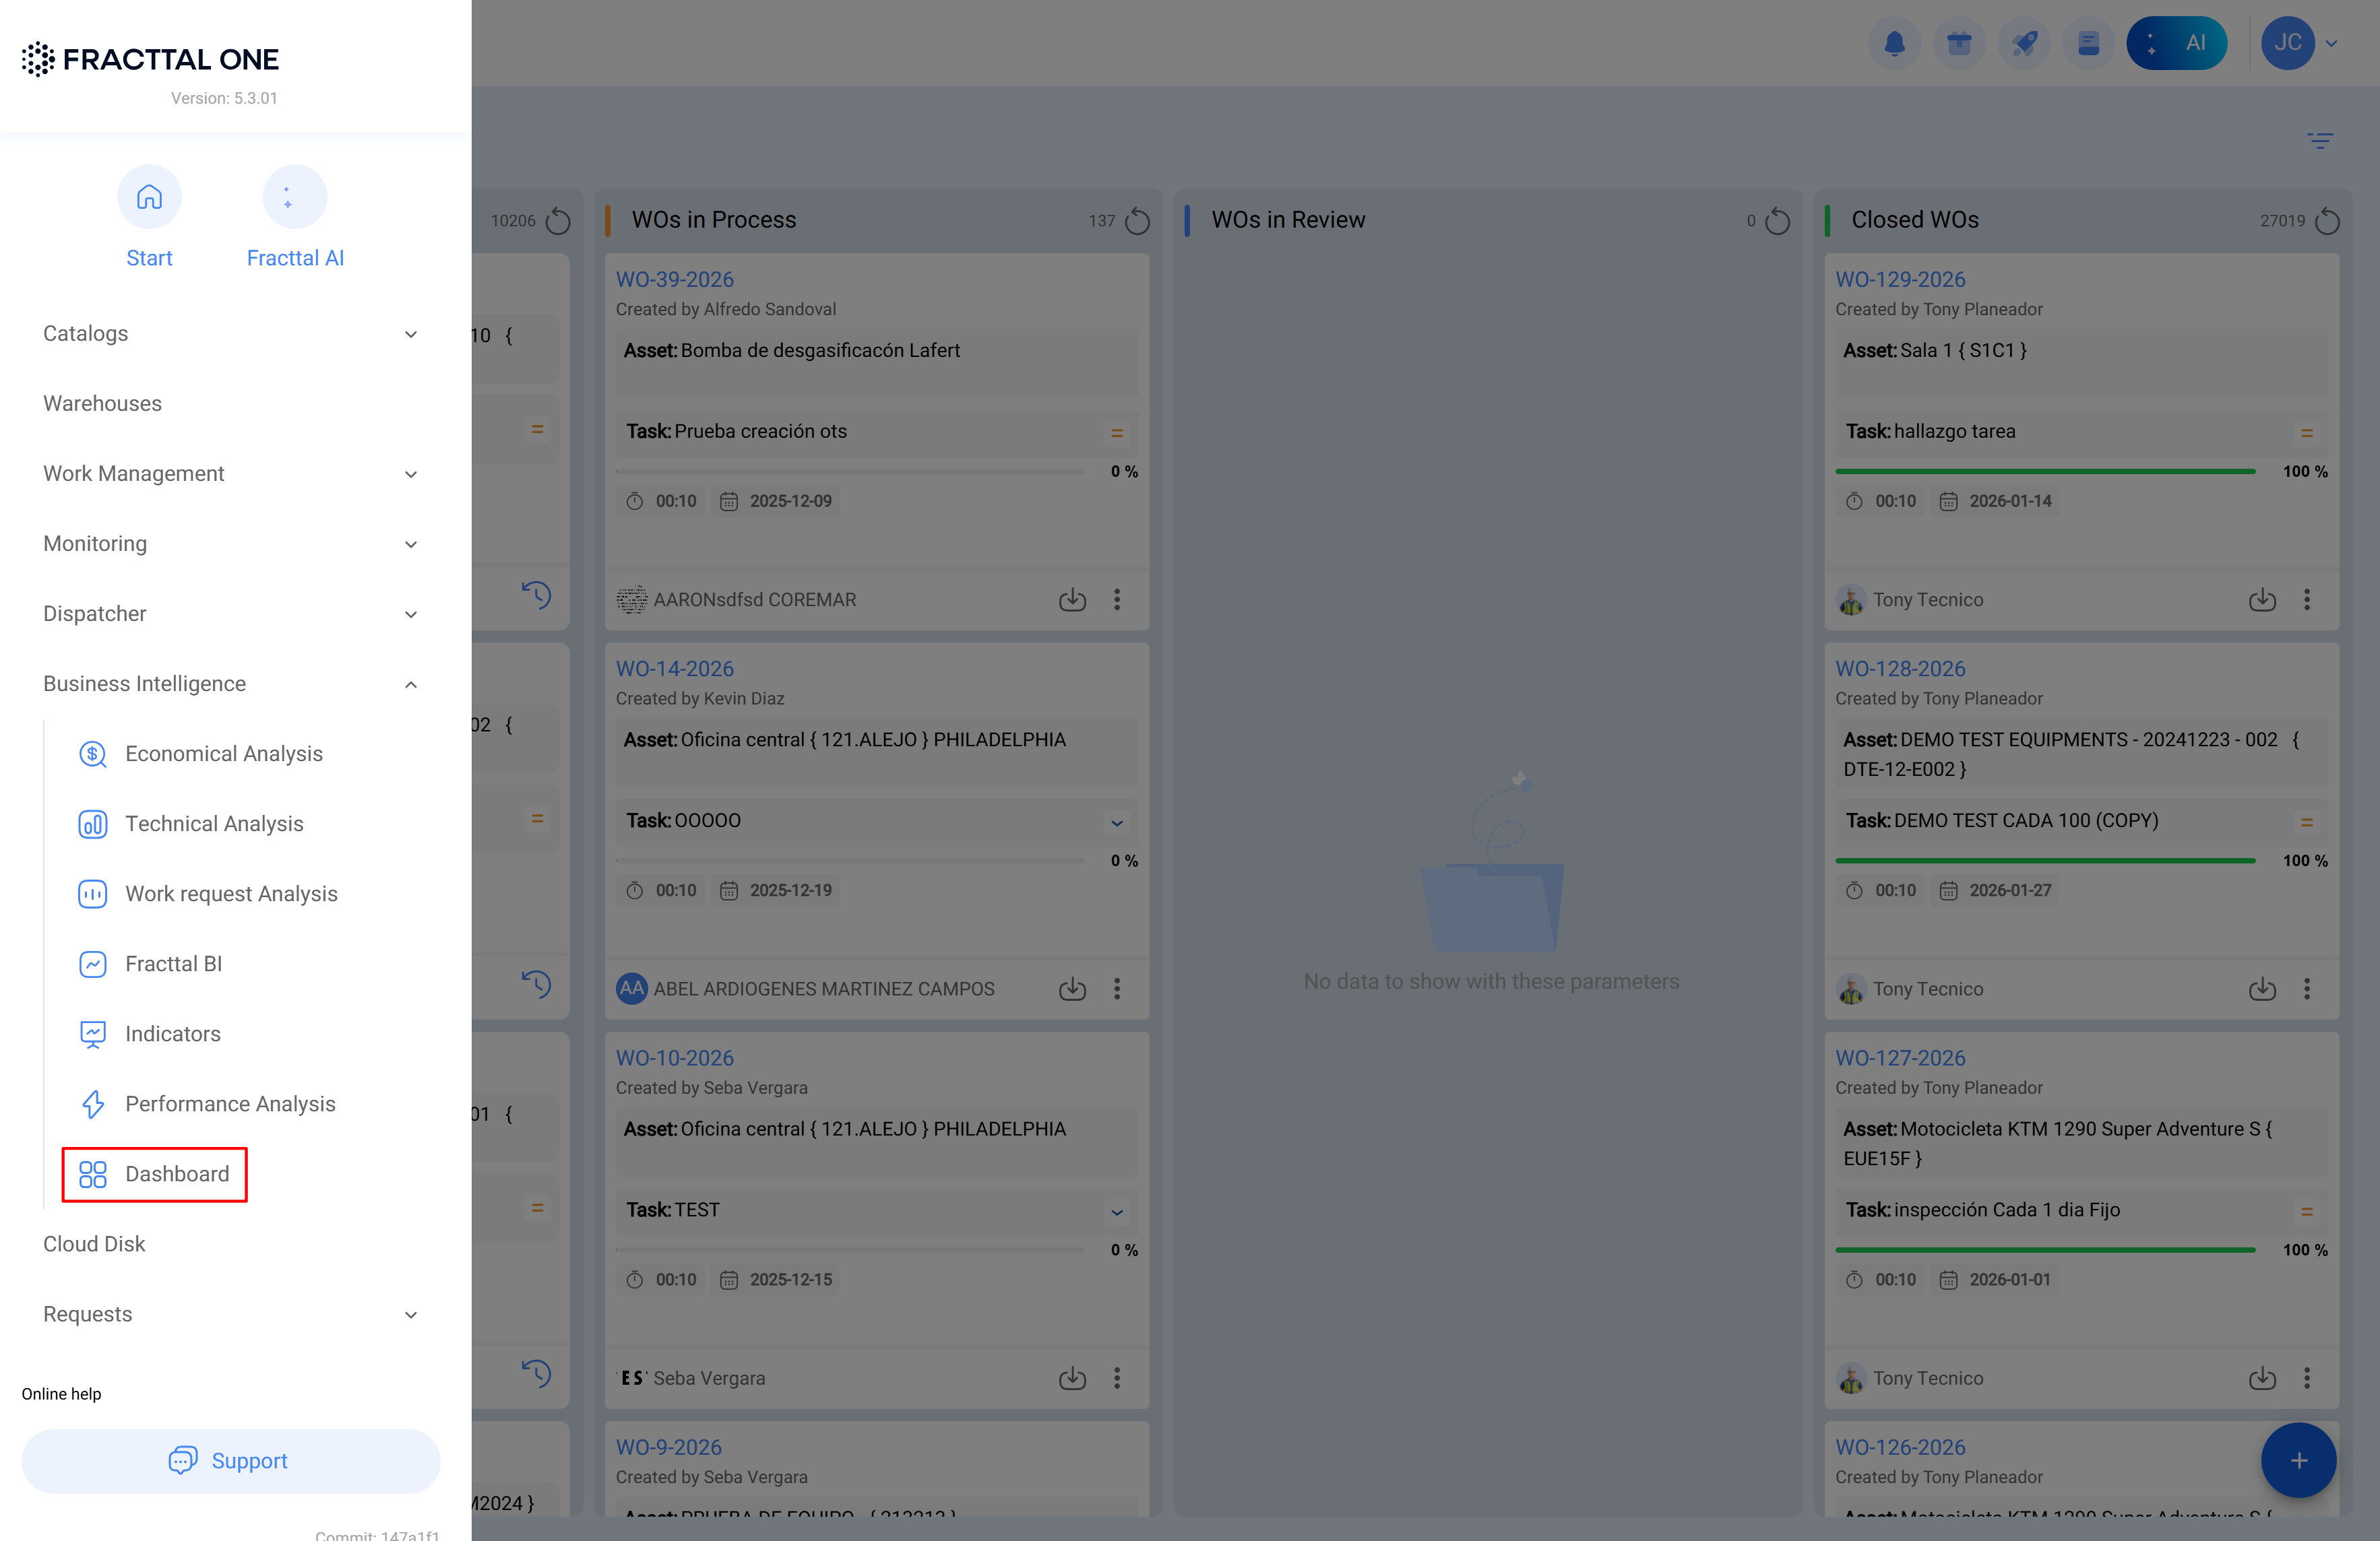The height and width of the screenshot is (1541, 2380).
Task: Open three-dot menu for WO-129-2026
Action: coord(2307,599)
